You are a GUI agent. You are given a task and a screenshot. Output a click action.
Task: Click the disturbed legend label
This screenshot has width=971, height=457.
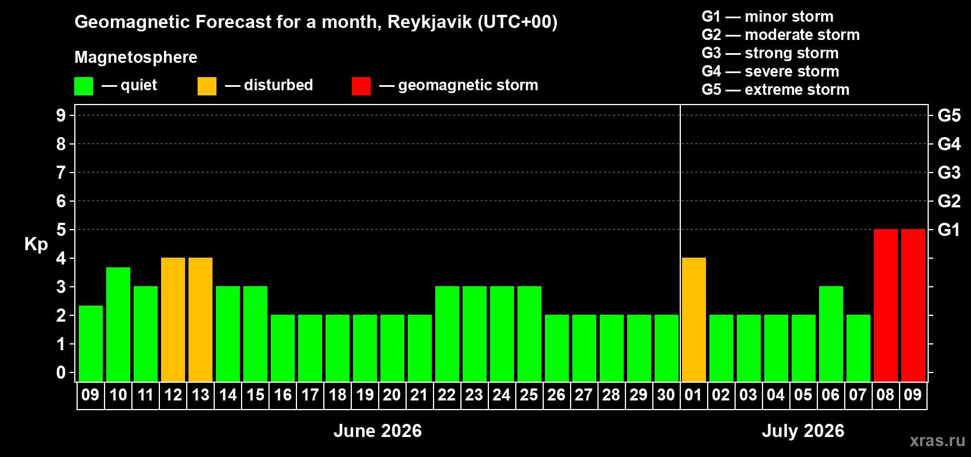(278, 85)
